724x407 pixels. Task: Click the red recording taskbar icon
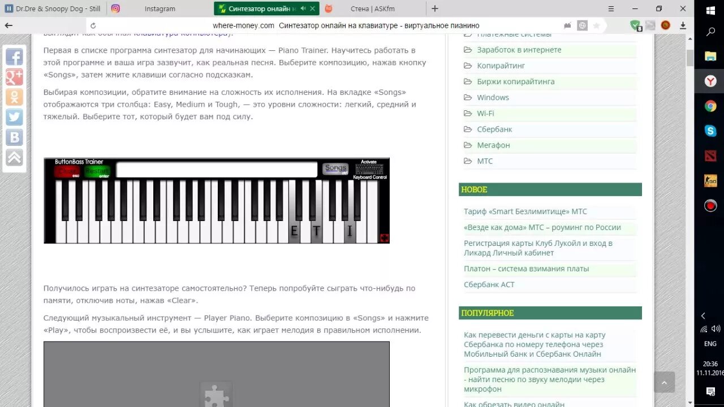[710, 206]
